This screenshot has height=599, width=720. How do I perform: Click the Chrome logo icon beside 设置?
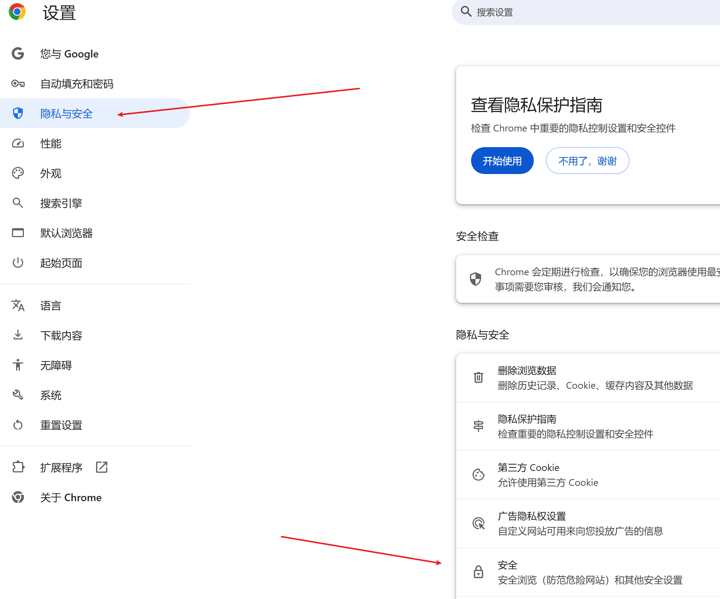point(17,12)
